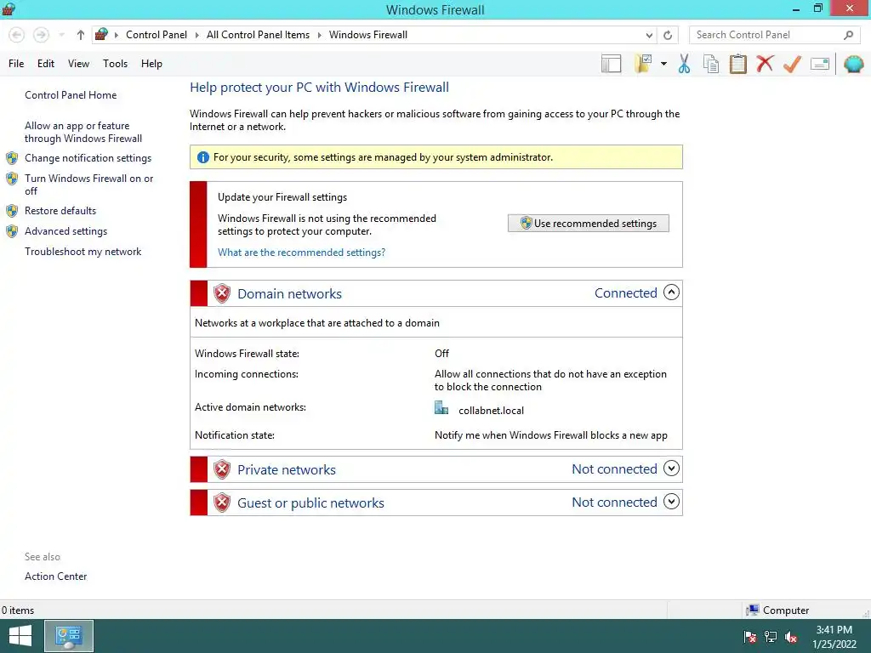Click the Computer status bar entry
The image size is (871, 653).
(777, 610)
